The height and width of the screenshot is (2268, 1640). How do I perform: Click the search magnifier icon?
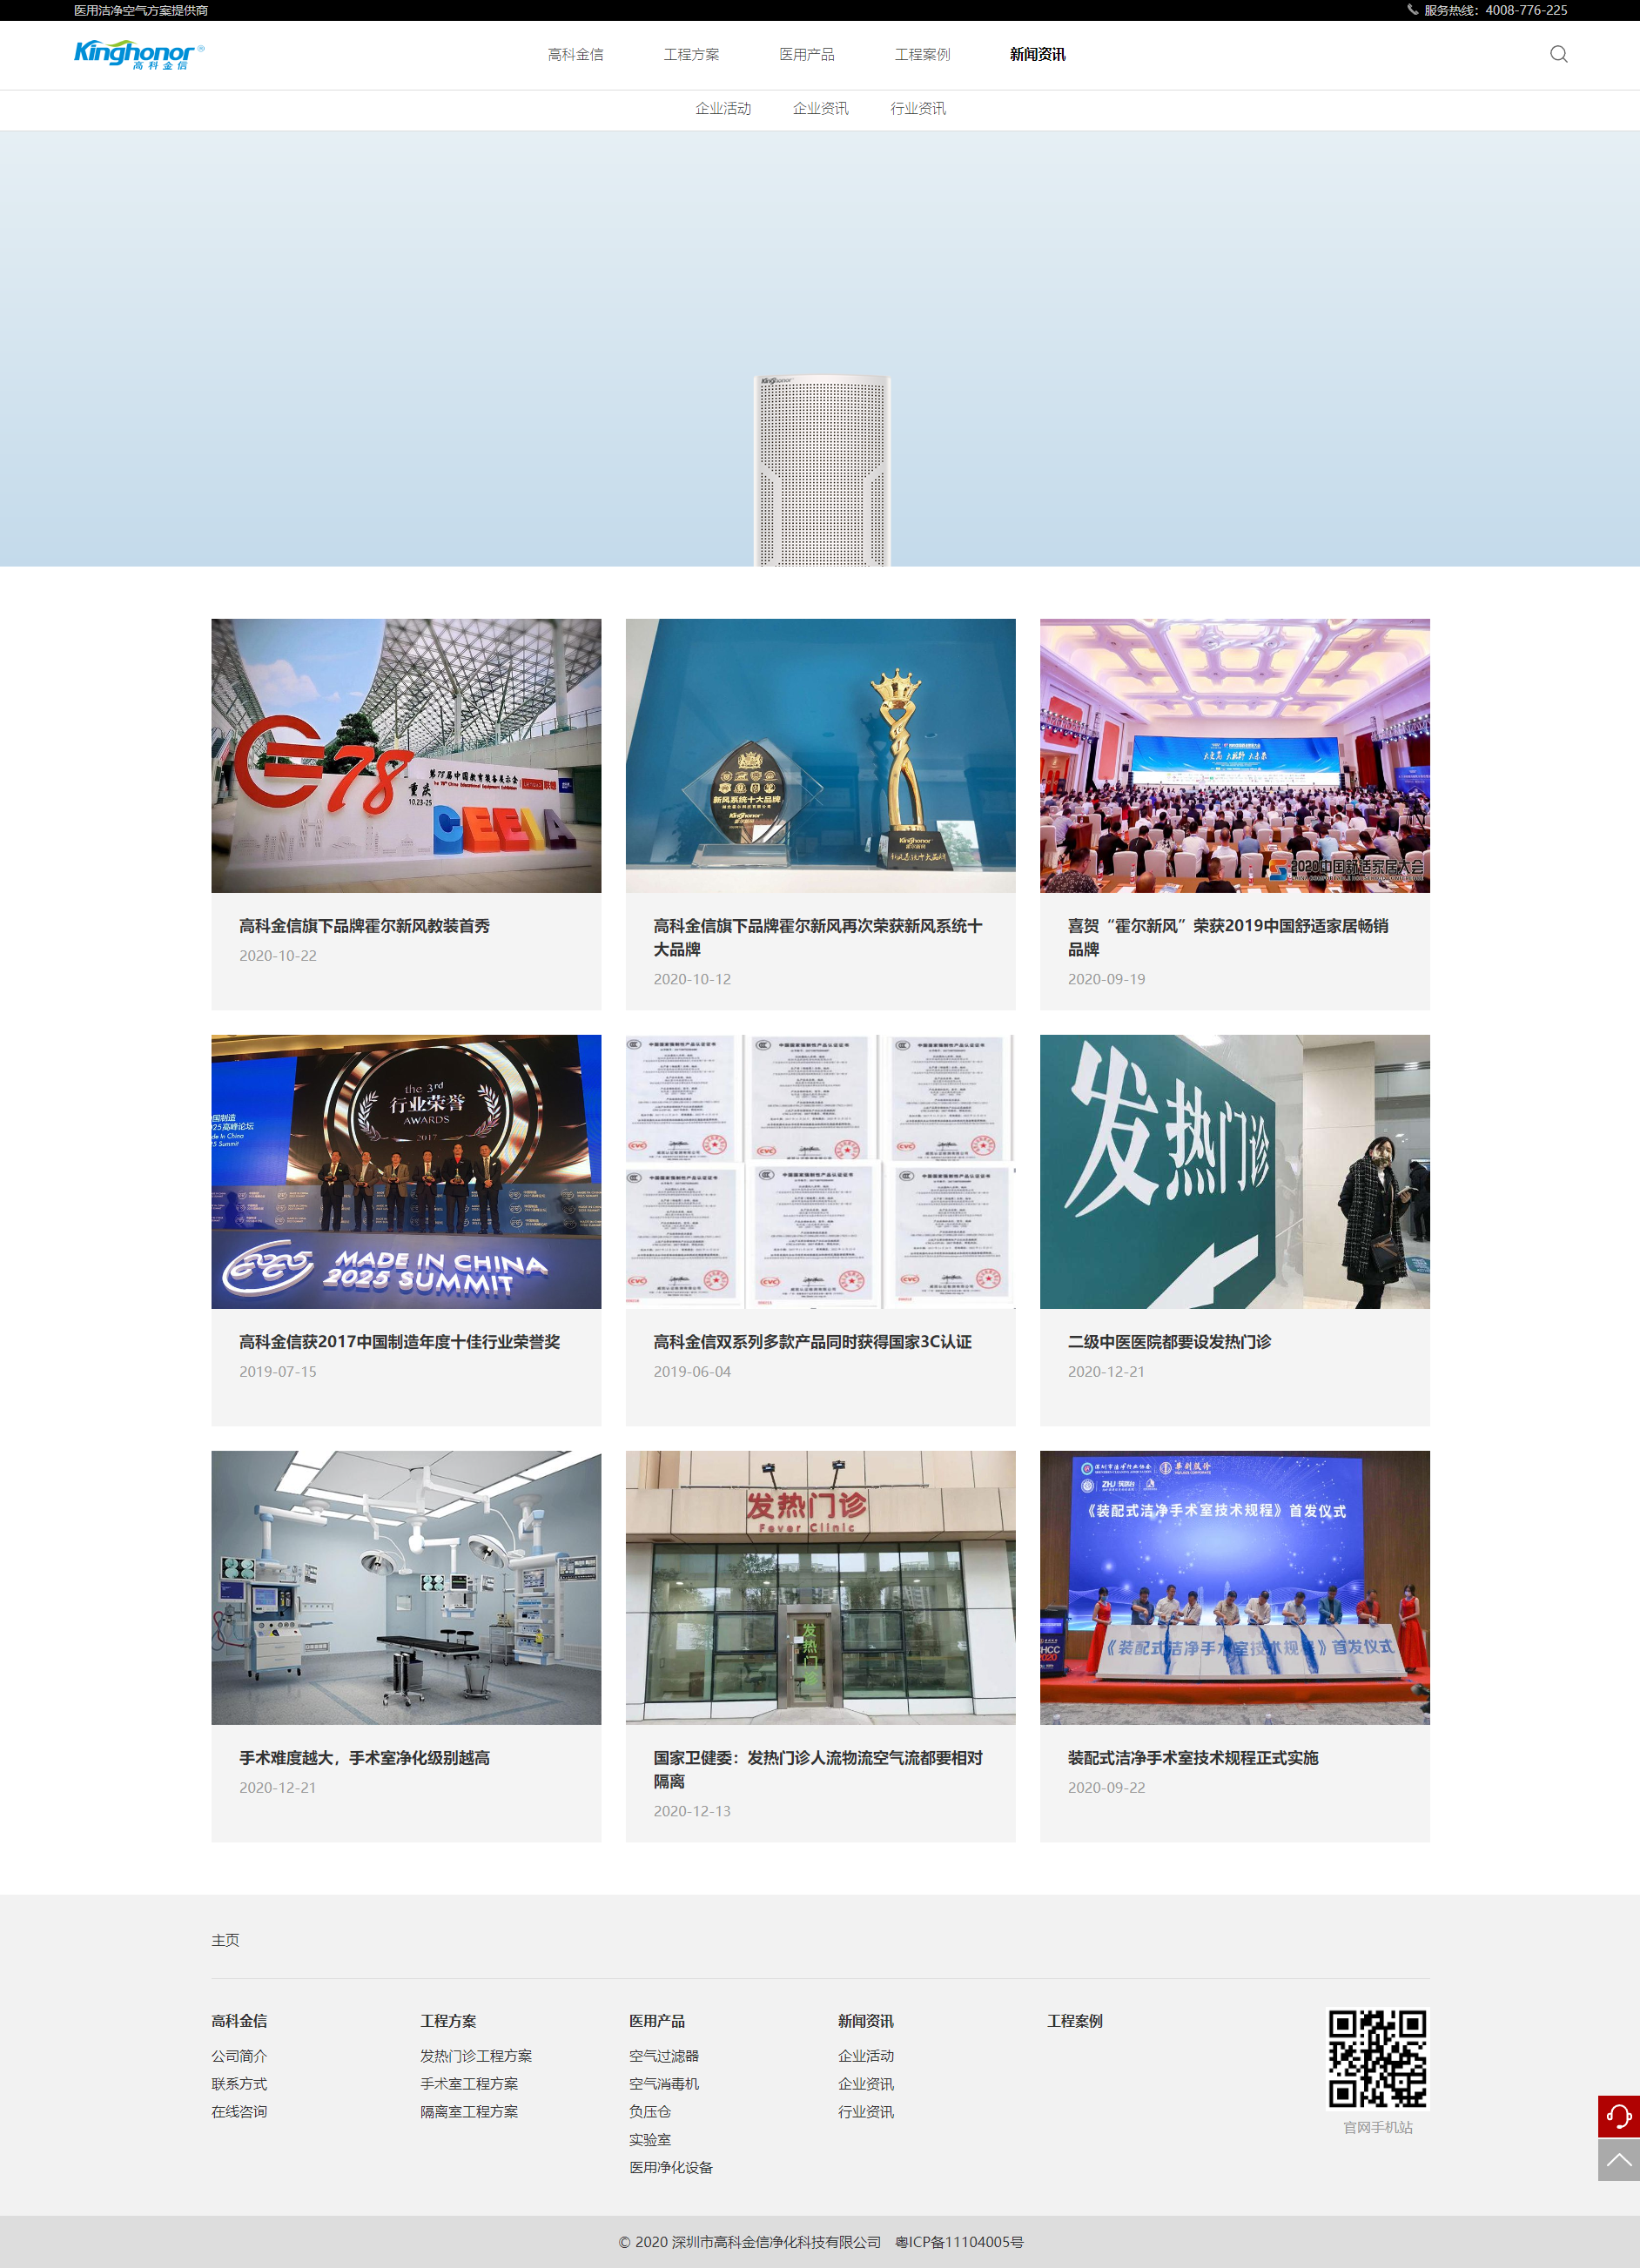click(x=1558, y=54)
